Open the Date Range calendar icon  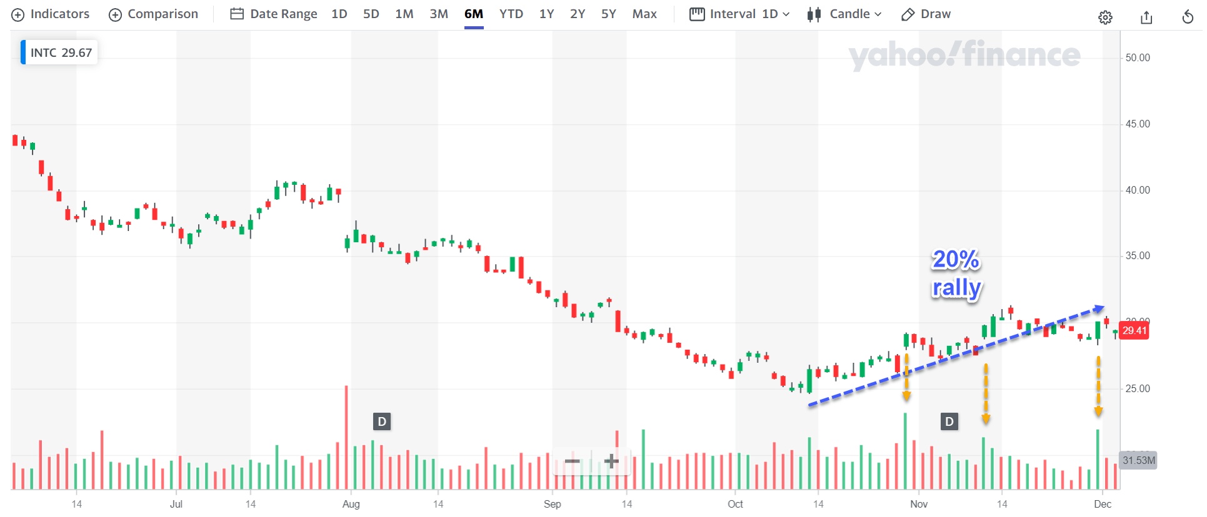pos(237,14)
